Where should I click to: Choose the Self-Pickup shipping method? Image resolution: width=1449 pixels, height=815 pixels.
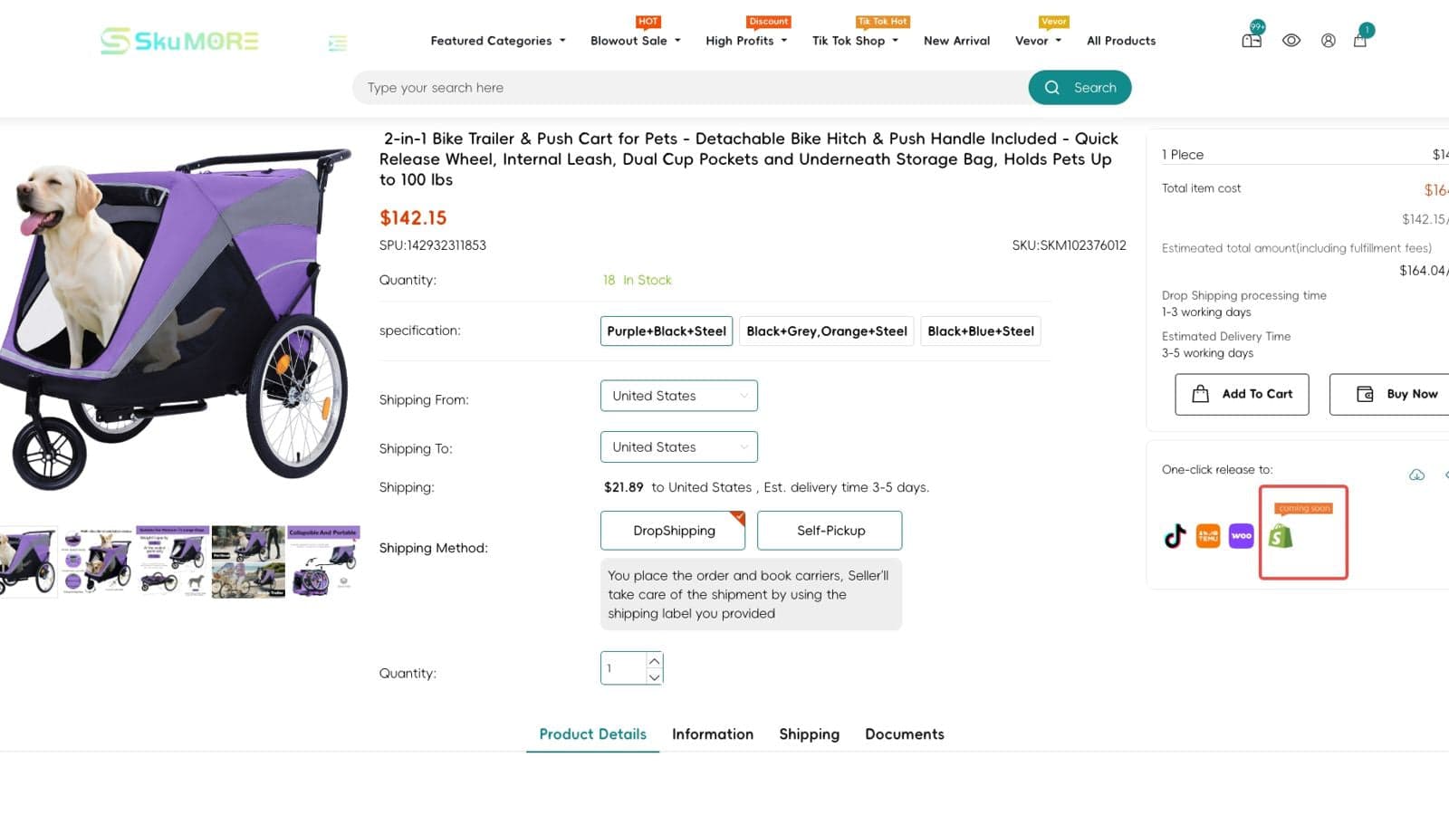[830, 531]
